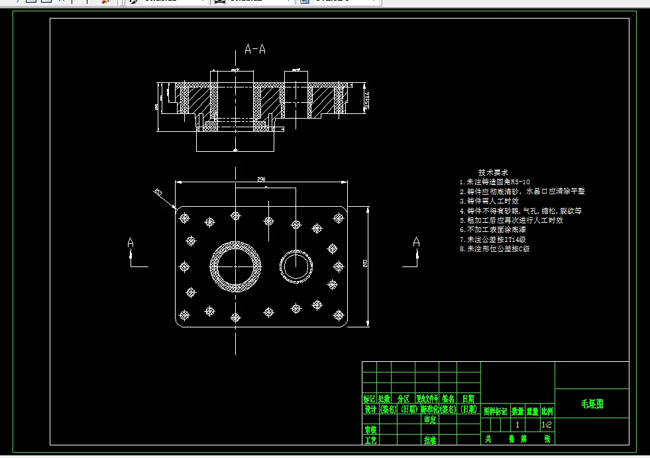The image size is (650, 458).
Task: Select the (签名) cell beside 标准化
Action: tap(448, 409)
